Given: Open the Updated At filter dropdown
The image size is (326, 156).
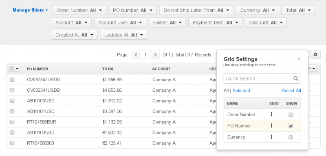Looking at the screenshot, I should tap(123, 35).
